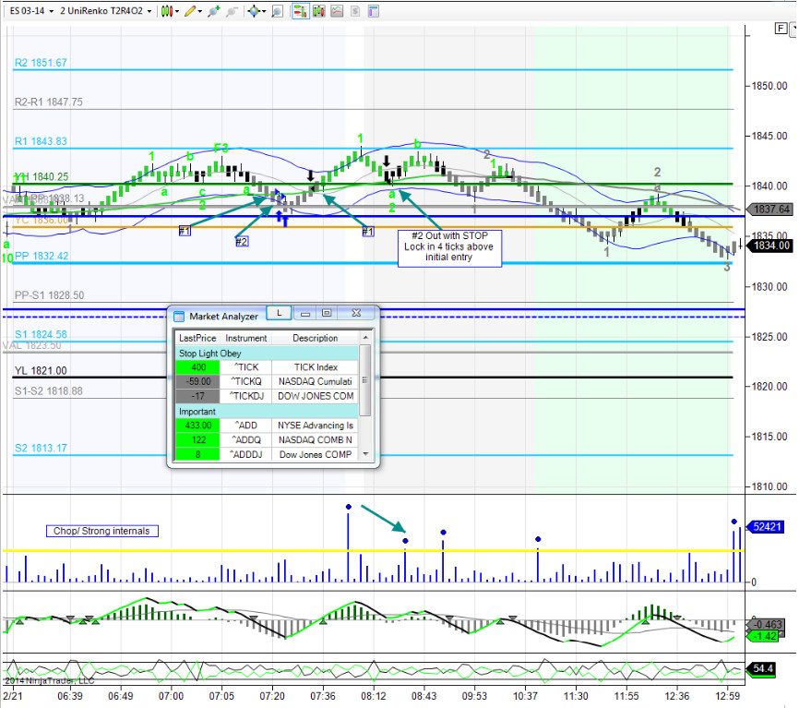Click the Description column header
Image resolution: width=799 pixels, height=708 pixels.
315,338
